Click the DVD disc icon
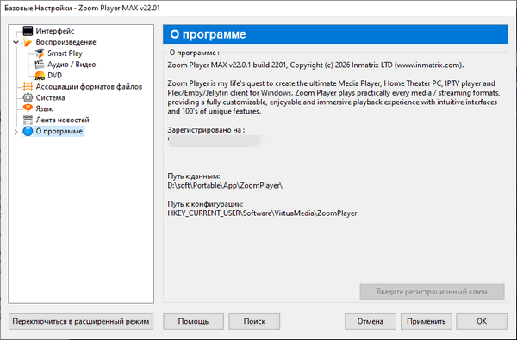This screenshot has width=517, height=340. (40, 76)
